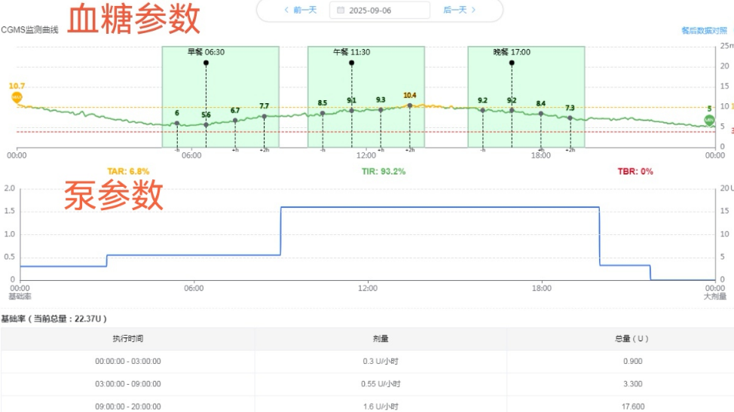734x412 pixels.
Task: Click the TIR: 93.2% statistic
Action: (383, 172)
